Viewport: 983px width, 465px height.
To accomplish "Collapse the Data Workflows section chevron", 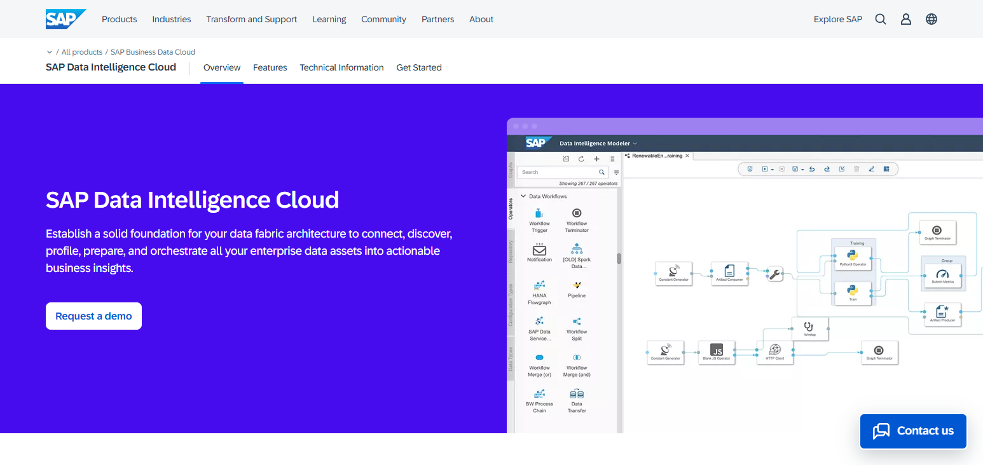I will coord(523,196).
